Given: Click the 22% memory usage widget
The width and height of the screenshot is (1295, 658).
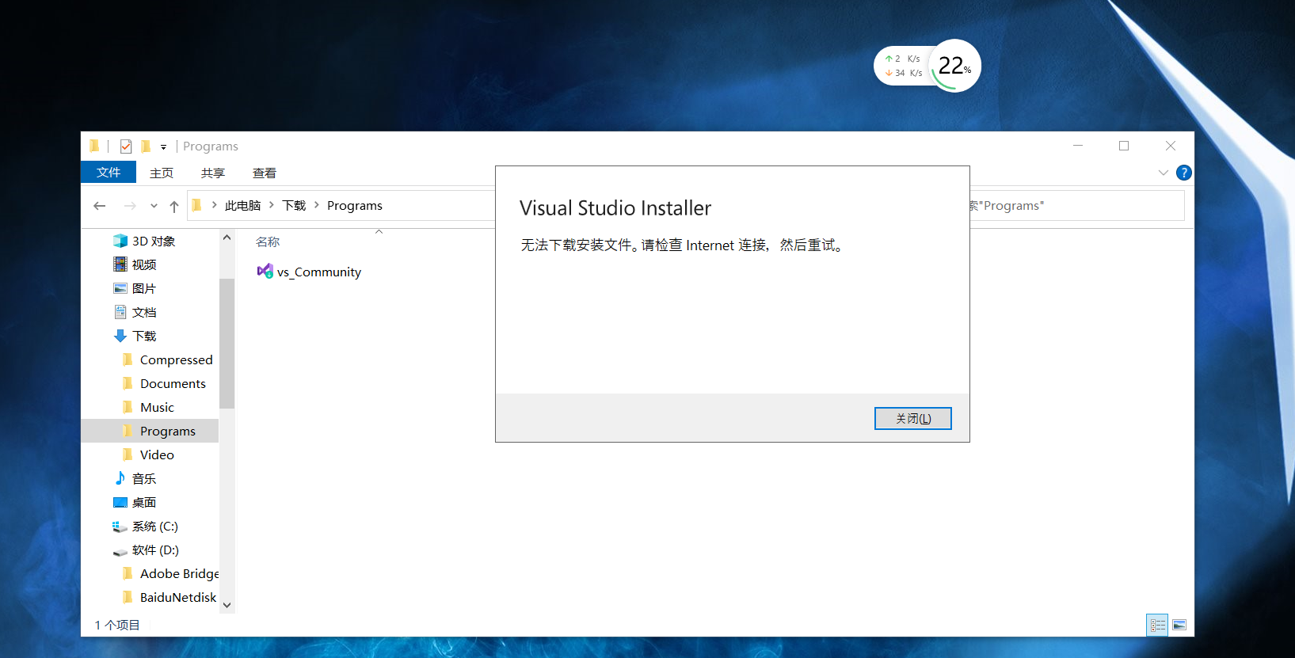Looking at the screenshot, I should 954,66.
